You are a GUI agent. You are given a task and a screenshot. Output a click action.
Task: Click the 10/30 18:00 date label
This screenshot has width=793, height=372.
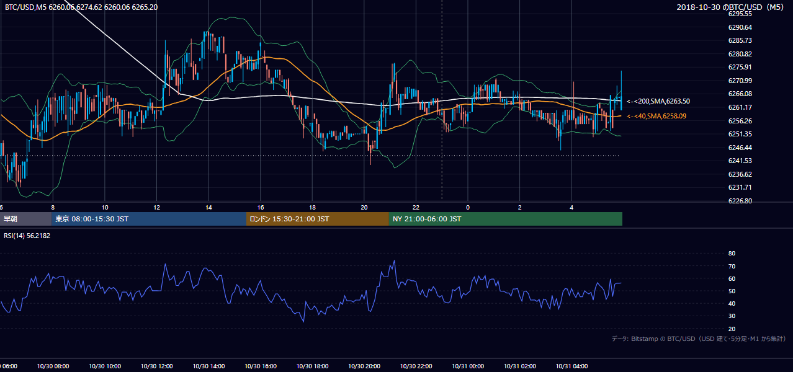tap(312, 366)
